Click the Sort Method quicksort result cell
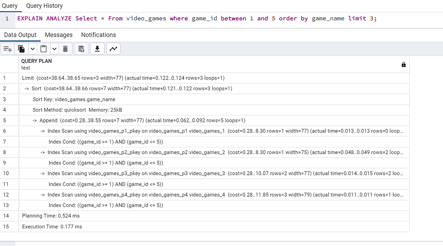Screen dimensions: 443x246 [78, 110]
